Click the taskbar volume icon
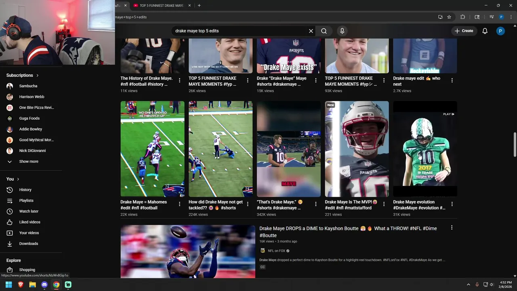Screen dimensions: 517x291 tap(492, 285)
